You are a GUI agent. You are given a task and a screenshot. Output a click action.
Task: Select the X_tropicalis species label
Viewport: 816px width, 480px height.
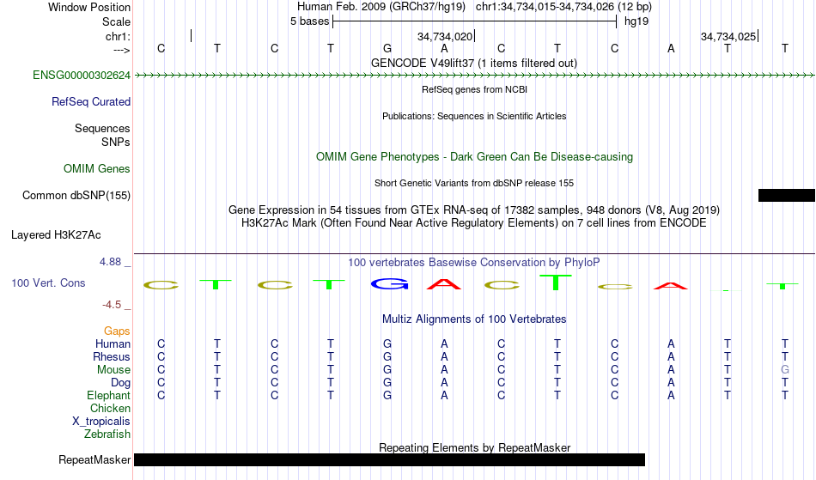pos(101,422)
